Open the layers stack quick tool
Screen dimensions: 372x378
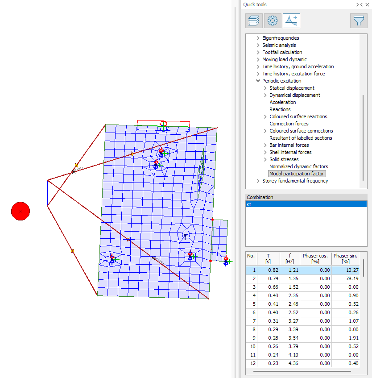tap(254, 21)
